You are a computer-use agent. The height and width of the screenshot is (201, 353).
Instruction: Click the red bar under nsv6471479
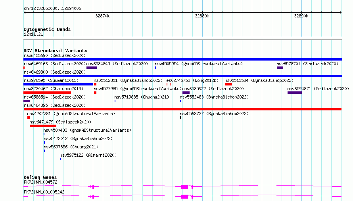click(x=43, y=126)
